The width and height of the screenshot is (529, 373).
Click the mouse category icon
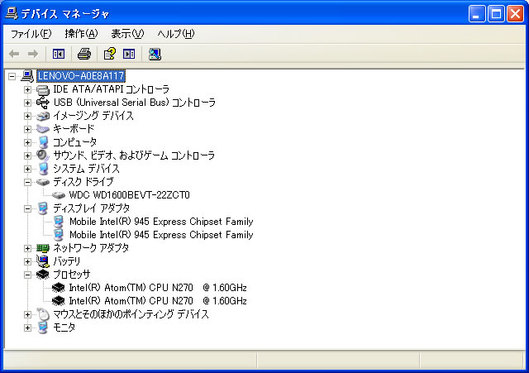43,314
